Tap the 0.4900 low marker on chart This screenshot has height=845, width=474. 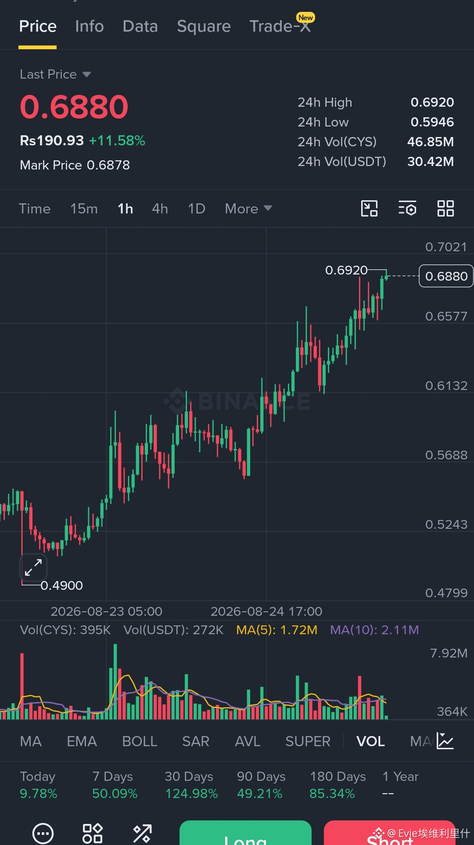(x=61, y=585)
